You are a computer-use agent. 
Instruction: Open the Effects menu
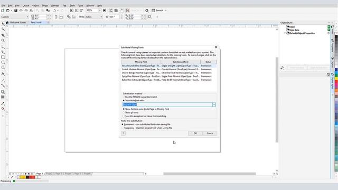pyautogui.click(x=45, y=6)
